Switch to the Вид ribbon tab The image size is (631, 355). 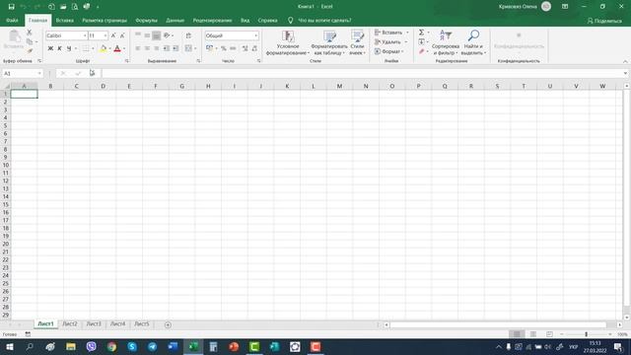click(x=245, y=20)
